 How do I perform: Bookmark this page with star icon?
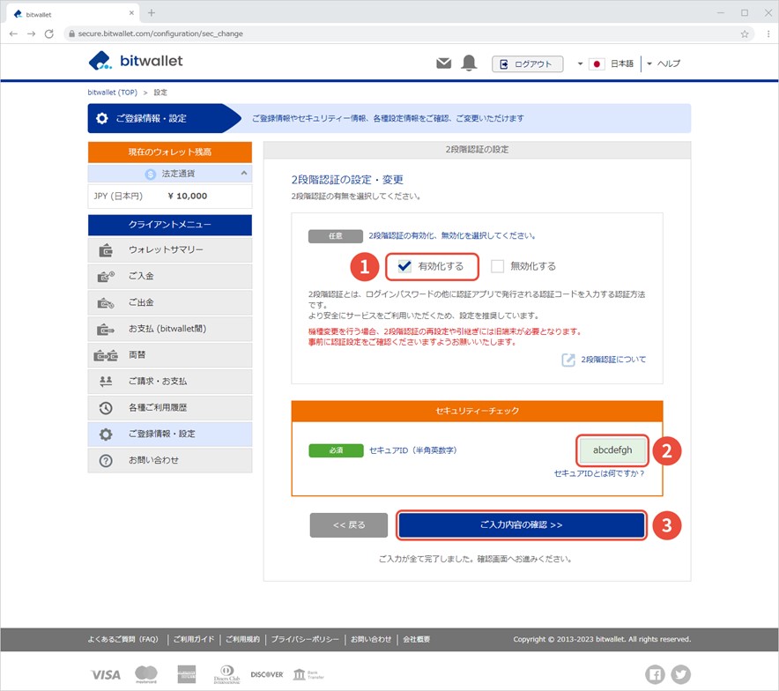click(x=745, y=33)
